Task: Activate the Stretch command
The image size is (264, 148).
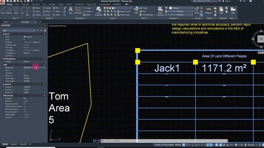Action: (x=37, y=15)
